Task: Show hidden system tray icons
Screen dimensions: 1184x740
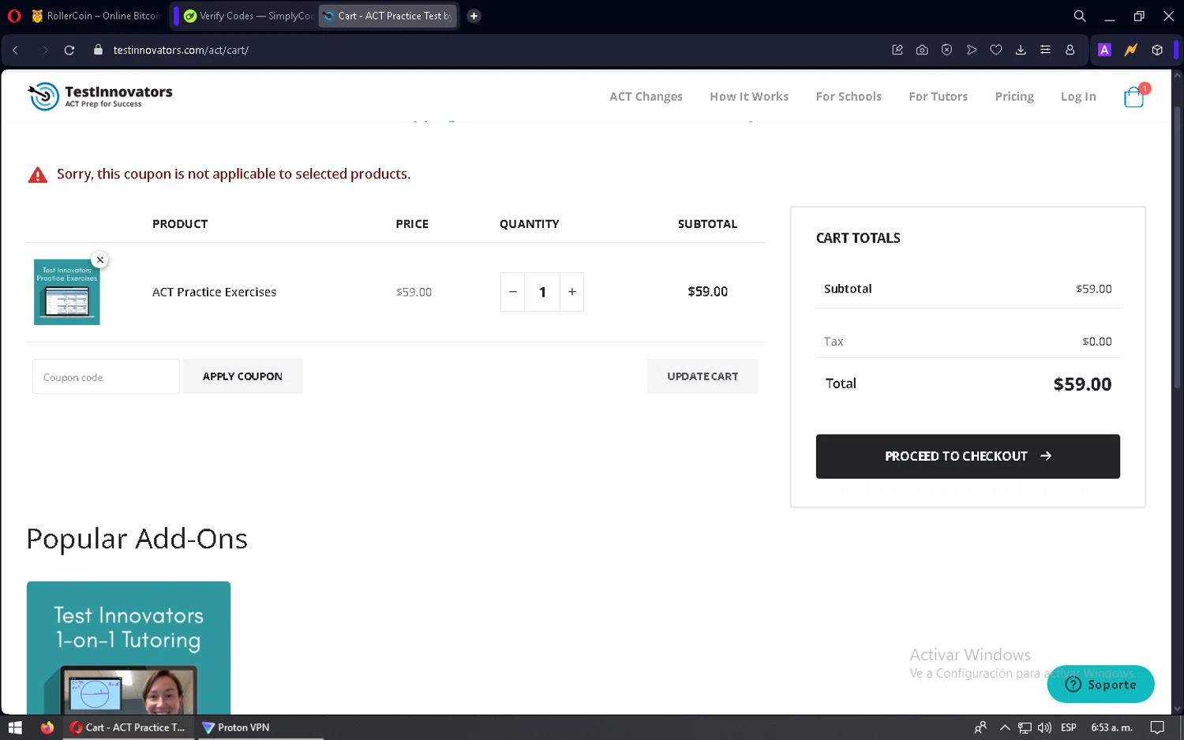Action: [1004, 727]
